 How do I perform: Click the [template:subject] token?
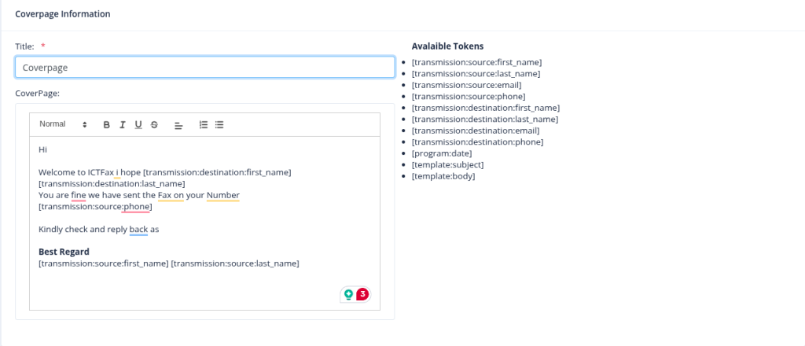(x=448, y=165)
